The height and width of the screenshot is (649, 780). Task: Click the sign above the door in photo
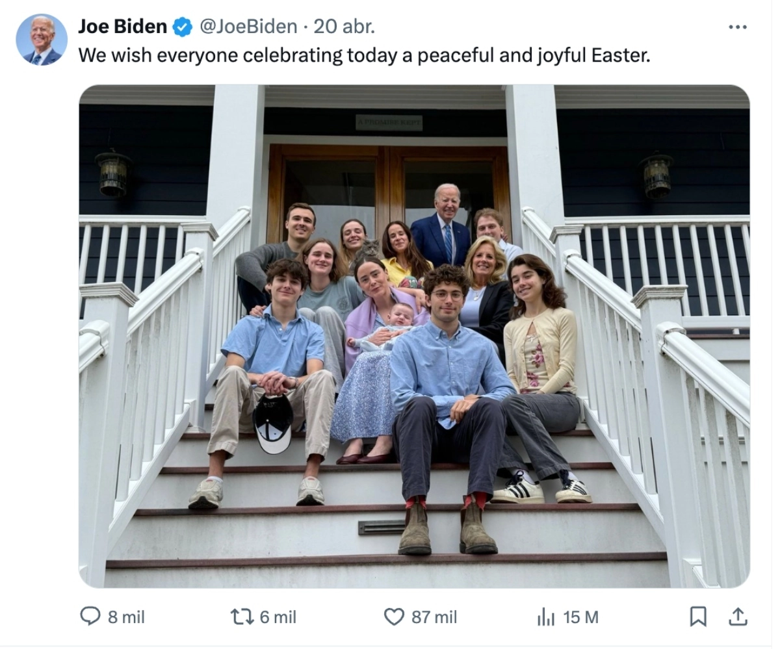coord(389,123)
